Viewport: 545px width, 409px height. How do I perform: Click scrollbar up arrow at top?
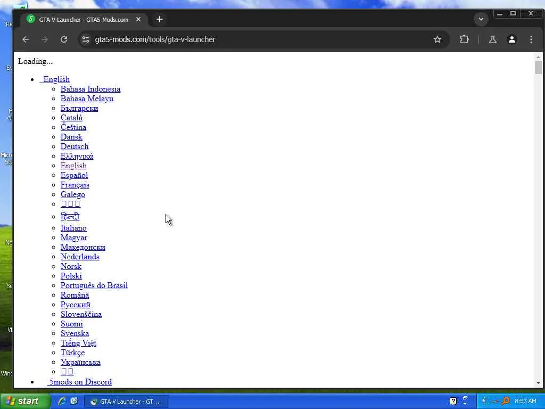(538, 56)
